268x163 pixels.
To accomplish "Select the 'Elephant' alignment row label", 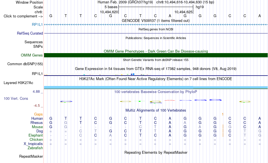I will pos(36,135).
